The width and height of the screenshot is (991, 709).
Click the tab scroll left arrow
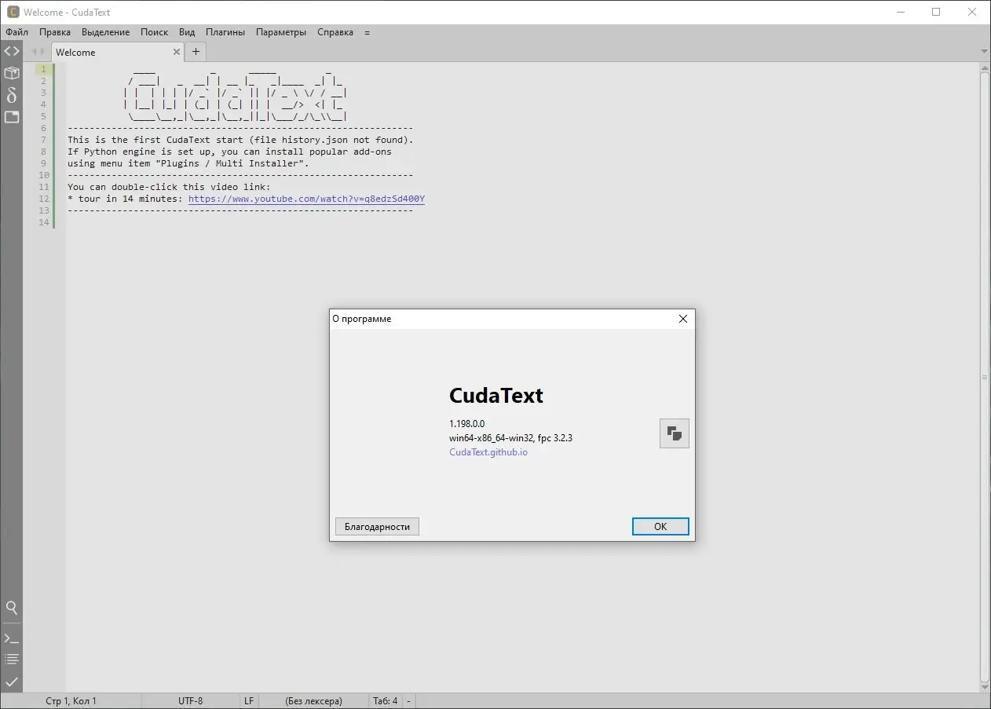click(x=34, y=52)
